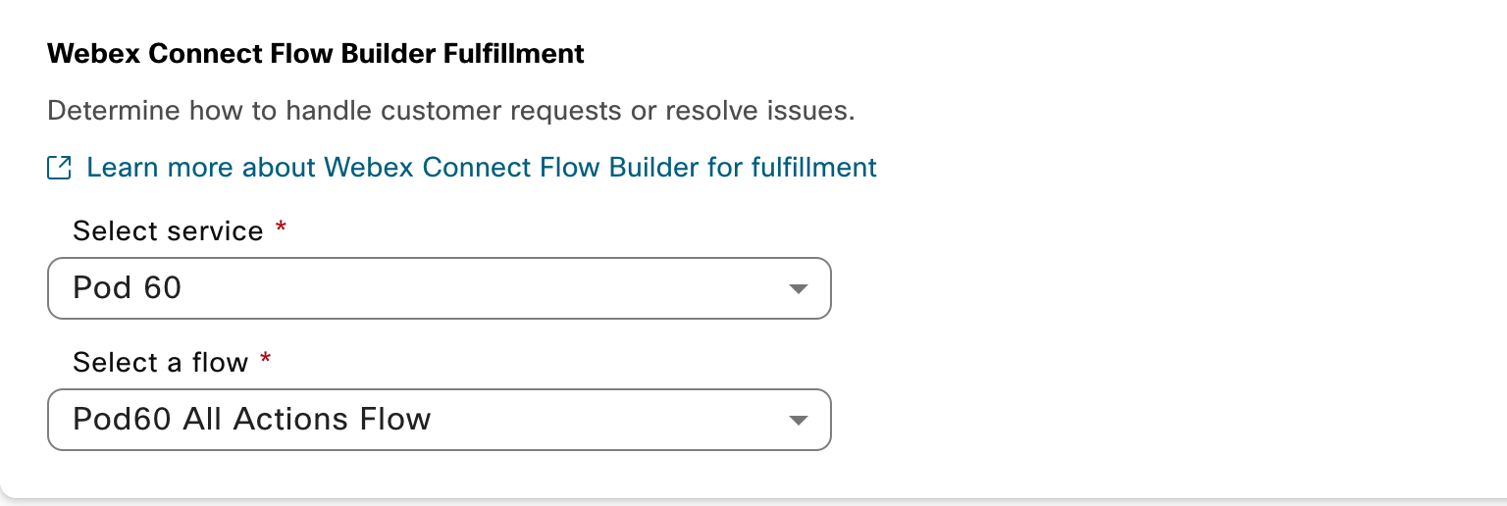
Task: Open Learn more about Webex Connect Flow Builder link
Action: click(481, 168)
